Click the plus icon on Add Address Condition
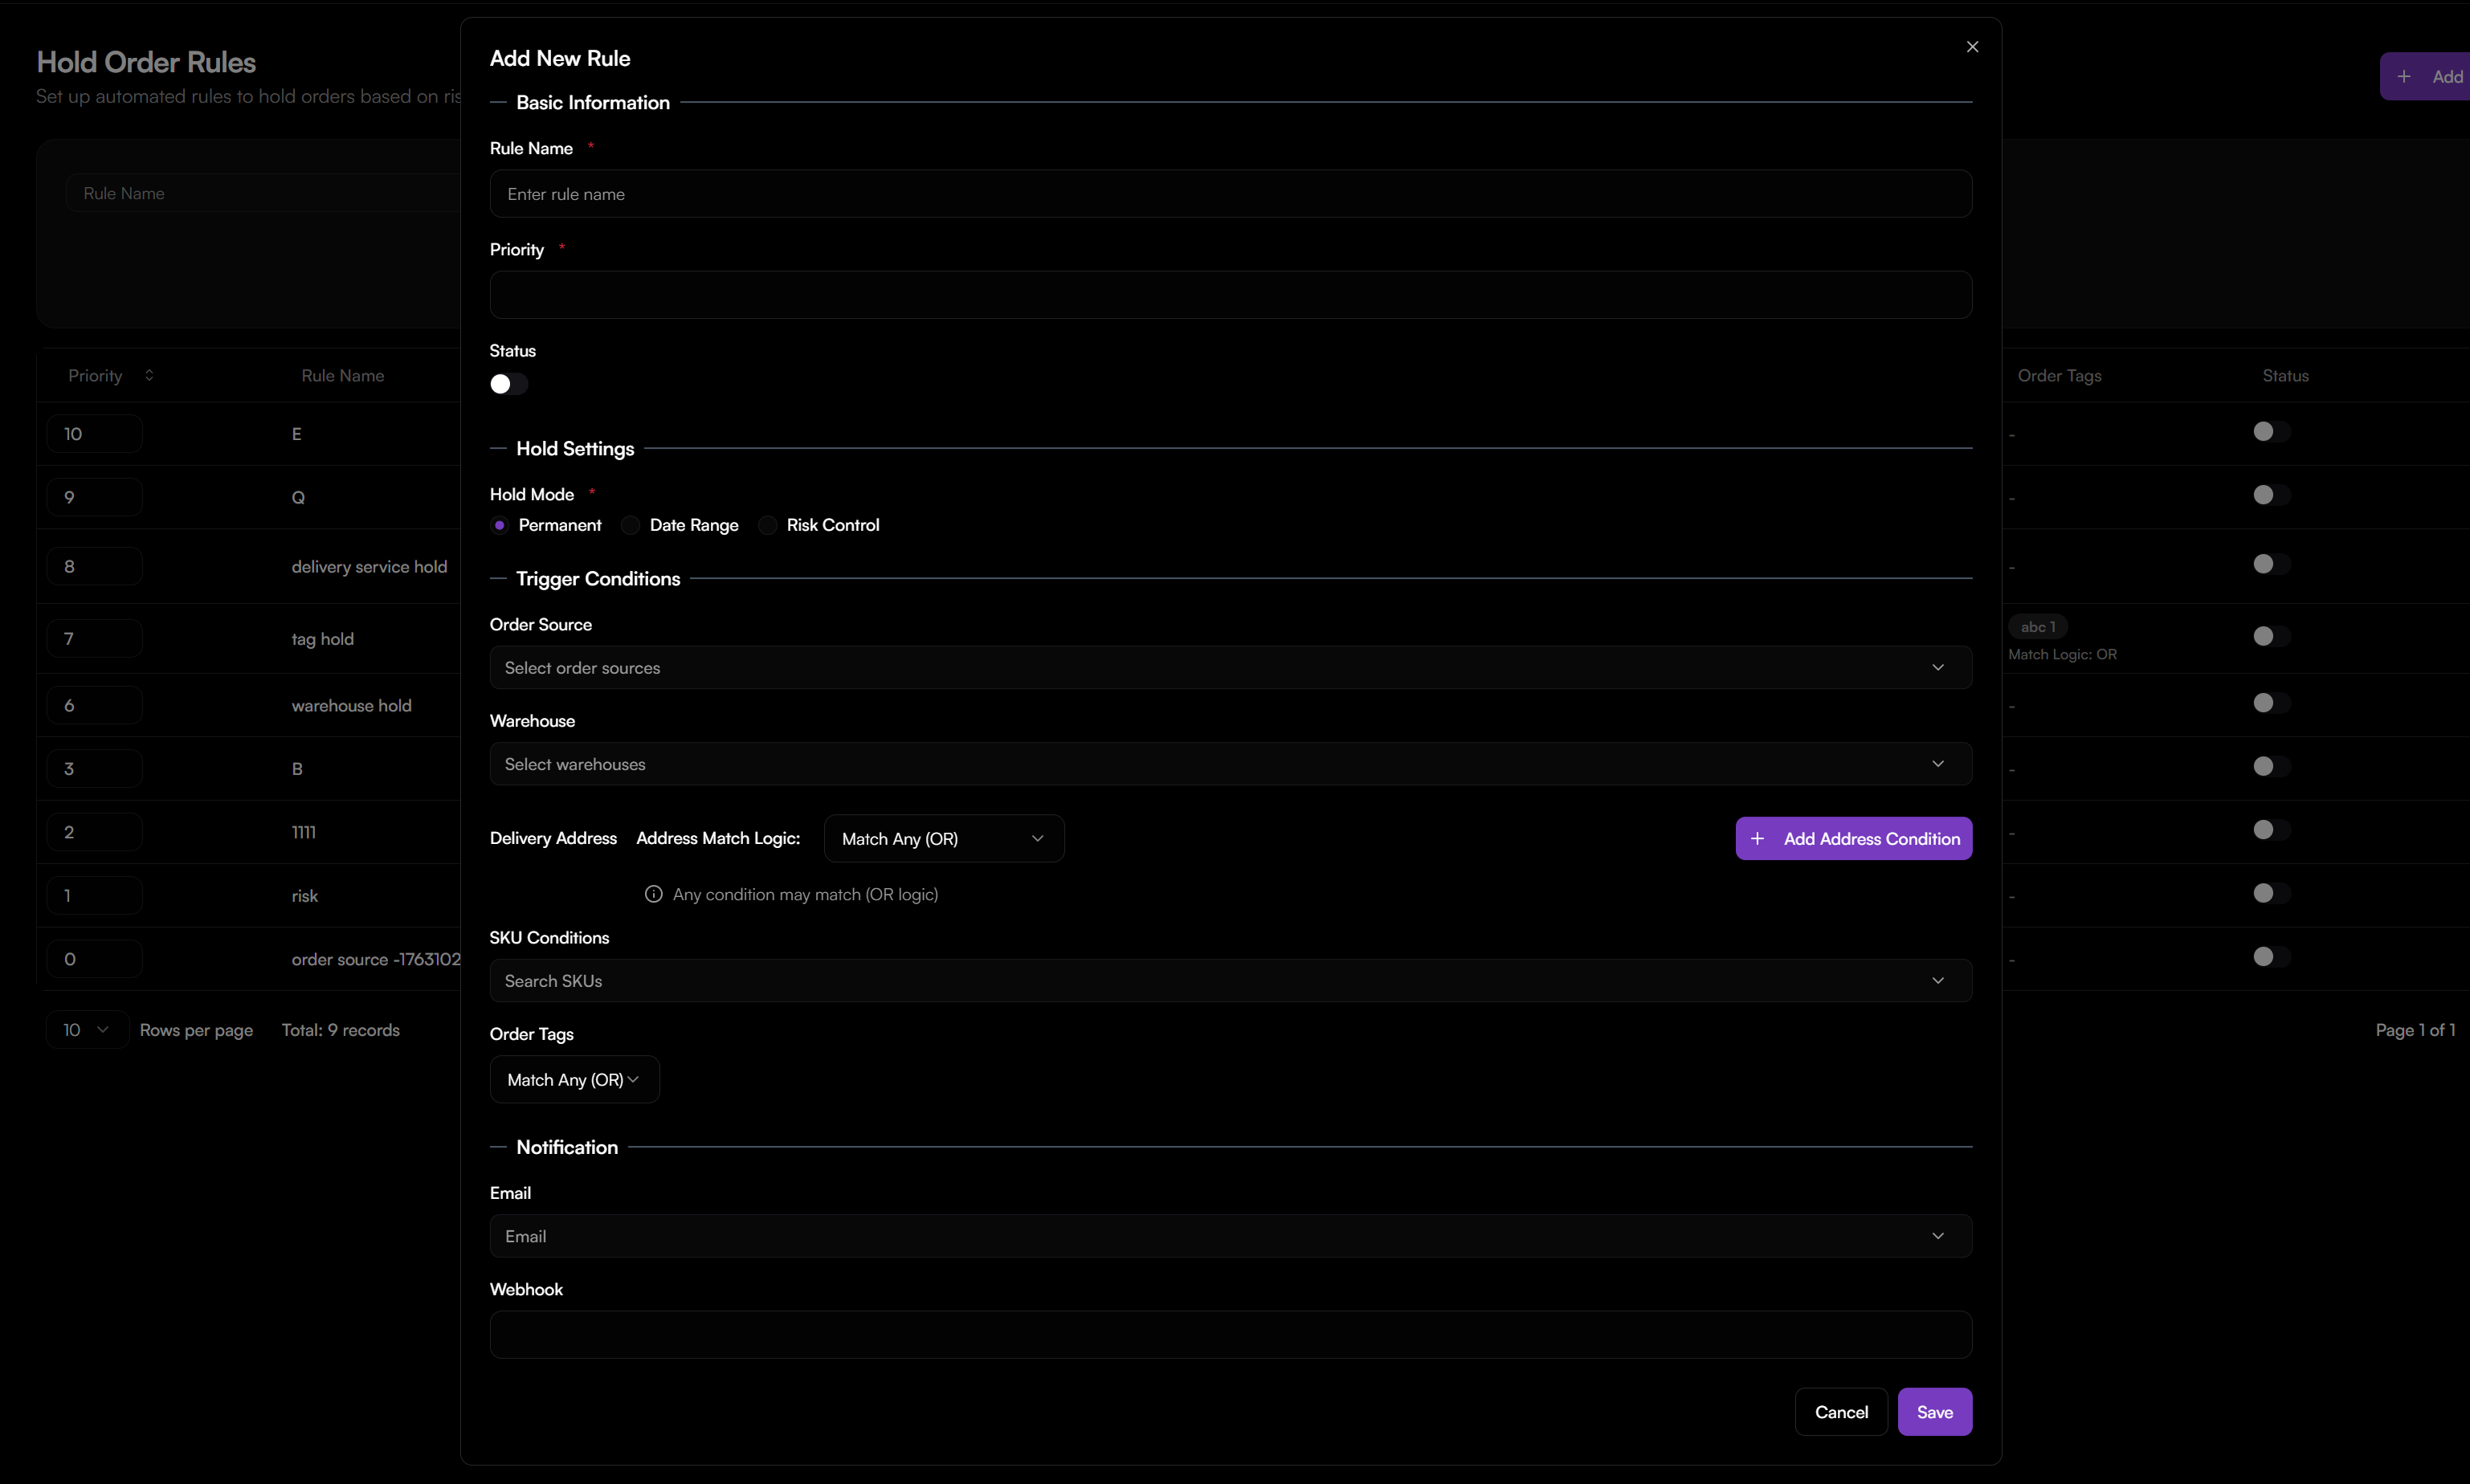Screen dimensions: 2470x1484 tap(1757, 839)
